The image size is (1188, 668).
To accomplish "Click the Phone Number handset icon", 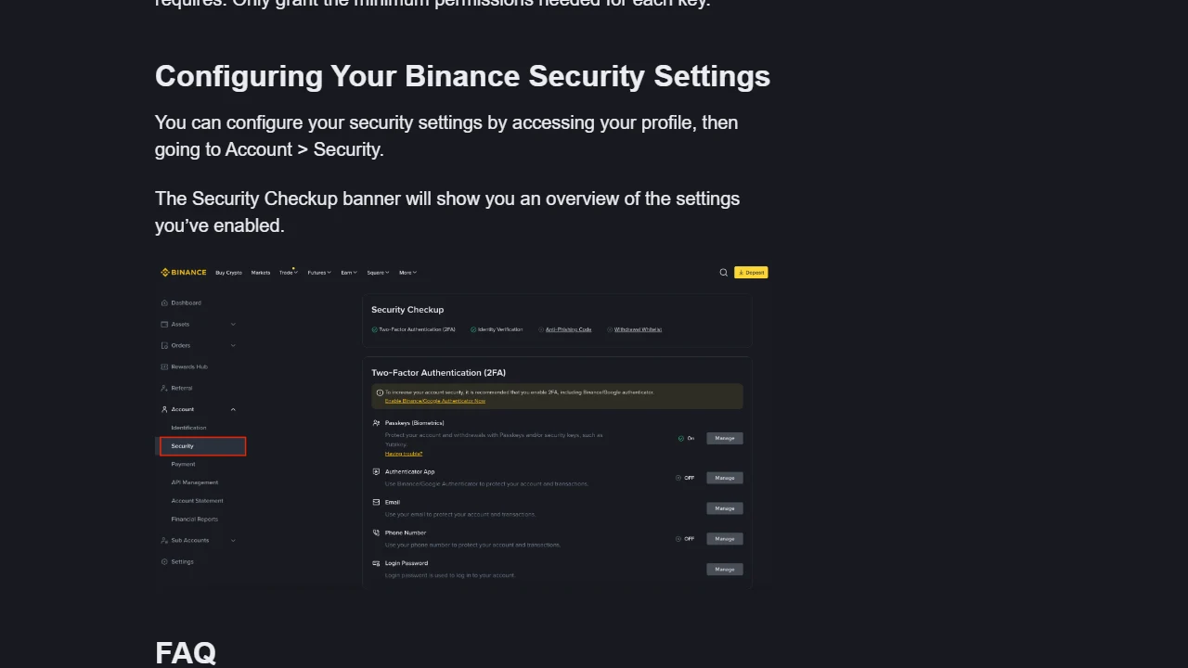I will click(x=376, y=533).
